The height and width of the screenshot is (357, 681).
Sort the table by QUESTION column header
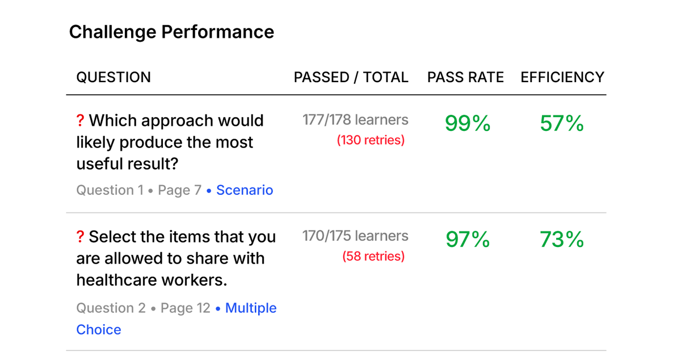[x=113, y=77]
